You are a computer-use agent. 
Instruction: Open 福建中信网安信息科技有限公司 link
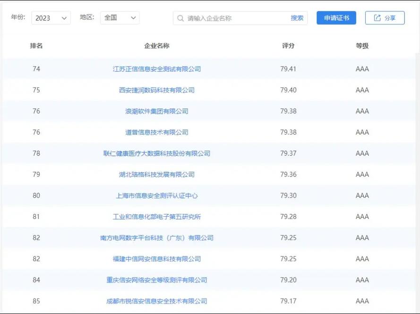click(x=157, y=259)
